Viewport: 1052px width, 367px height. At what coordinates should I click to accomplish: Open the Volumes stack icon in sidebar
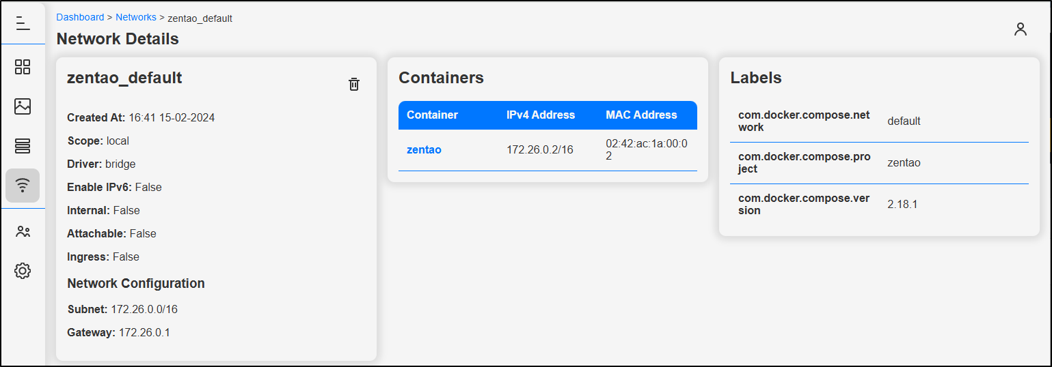click(x=23, y=146)
